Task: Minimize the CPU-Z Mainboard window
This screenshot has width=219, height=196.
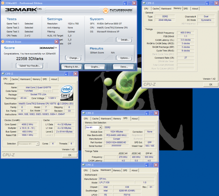Action: click(x=146, y=165)
